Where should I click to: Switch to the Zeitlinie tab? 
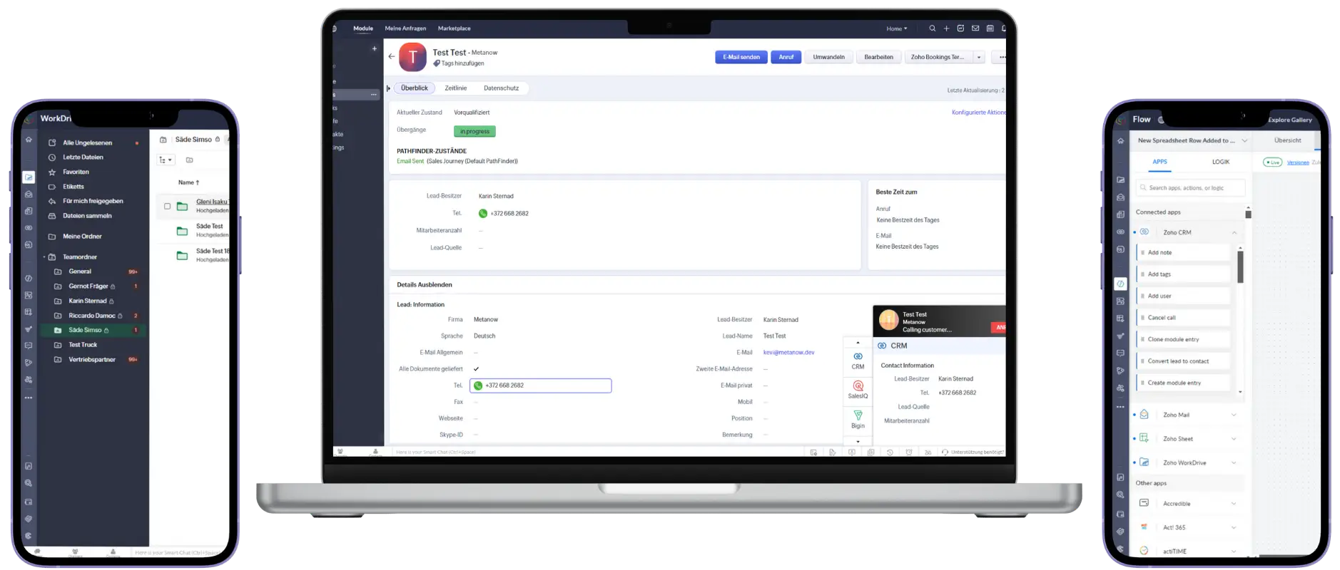coord(455,88)
